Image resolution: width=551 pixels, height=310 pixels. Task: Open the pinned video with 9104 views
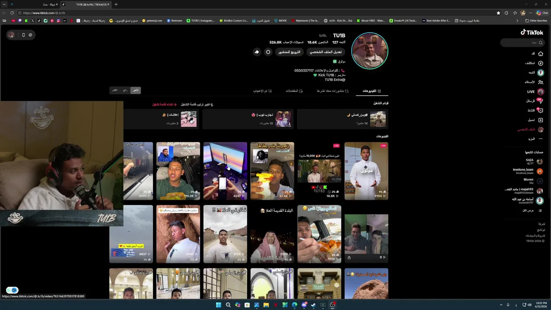coord(366,171)
